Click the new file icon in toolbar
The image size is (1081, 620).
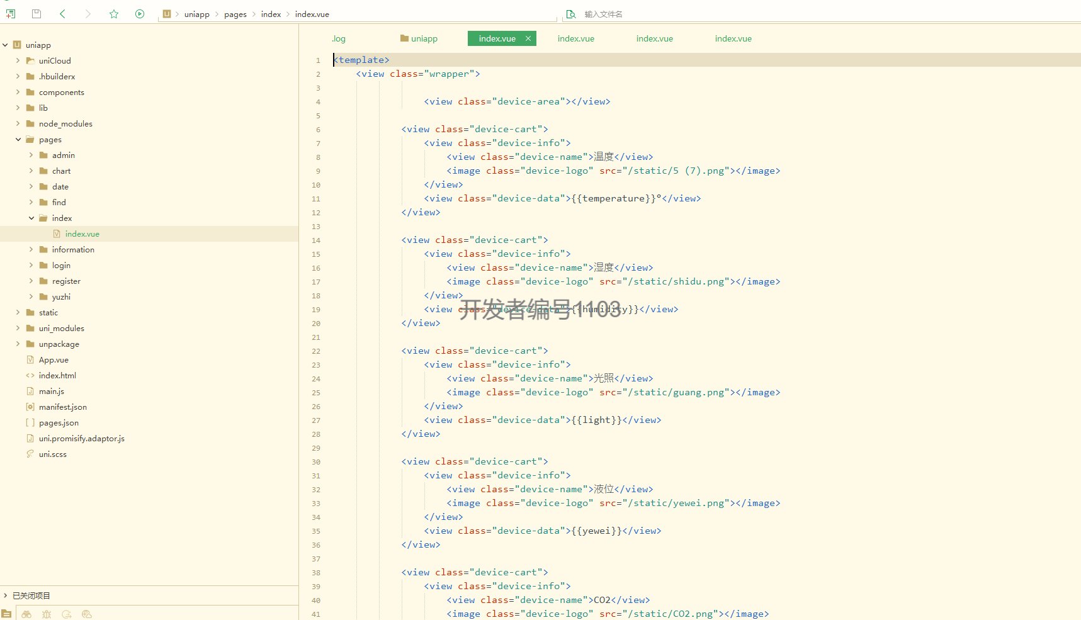pos(11,14)
